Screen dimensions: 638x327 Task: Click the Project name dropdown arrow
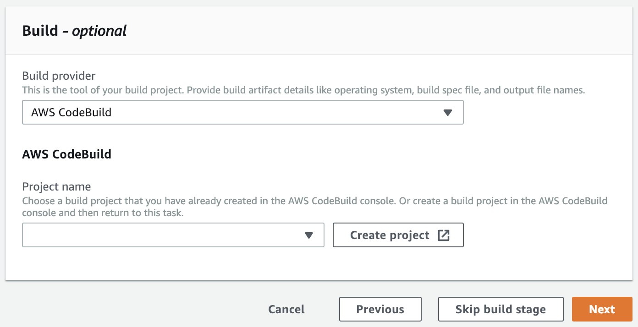point(308,235)
